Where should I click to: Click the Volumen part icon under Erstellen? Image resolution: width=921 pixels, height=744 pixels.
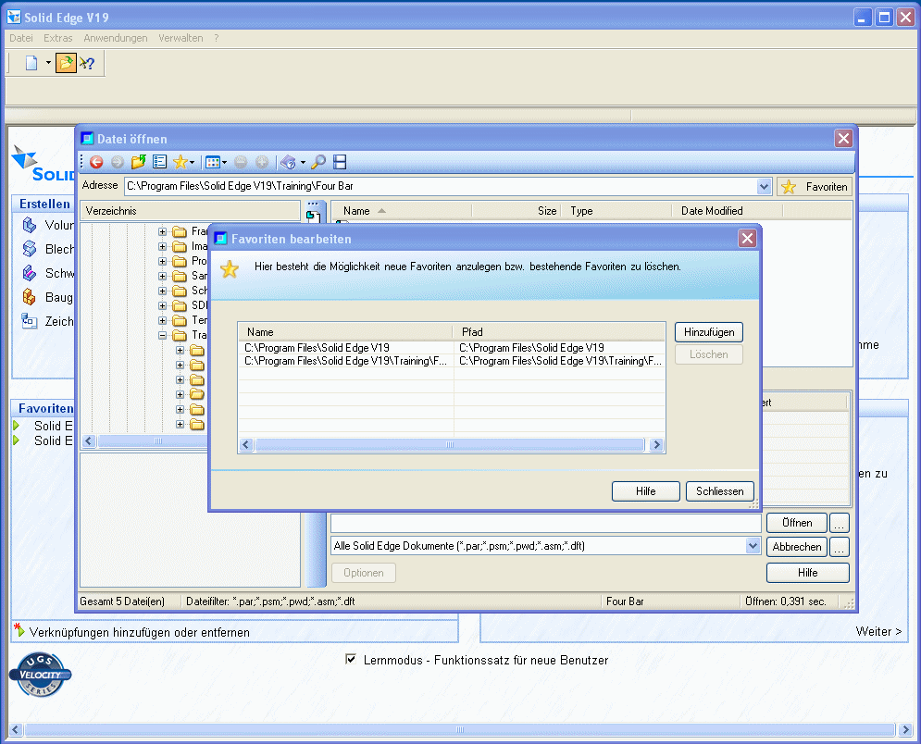coord(30,225)
